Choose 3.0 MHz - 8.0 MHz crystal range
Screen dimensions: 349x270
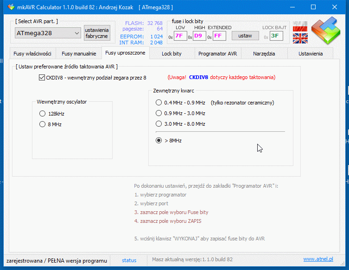click(159, 124)
